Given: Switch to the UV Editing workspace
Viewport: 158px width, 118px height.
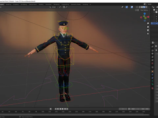Looking at the screenshot, I should coord(24,5).
